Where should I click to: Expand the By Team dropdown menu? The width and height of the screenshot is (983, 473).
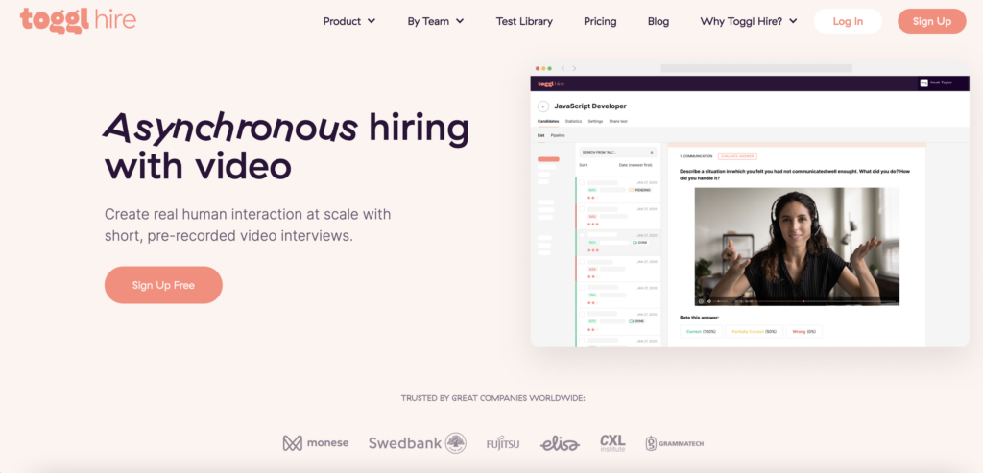click(x=436, y=21)
